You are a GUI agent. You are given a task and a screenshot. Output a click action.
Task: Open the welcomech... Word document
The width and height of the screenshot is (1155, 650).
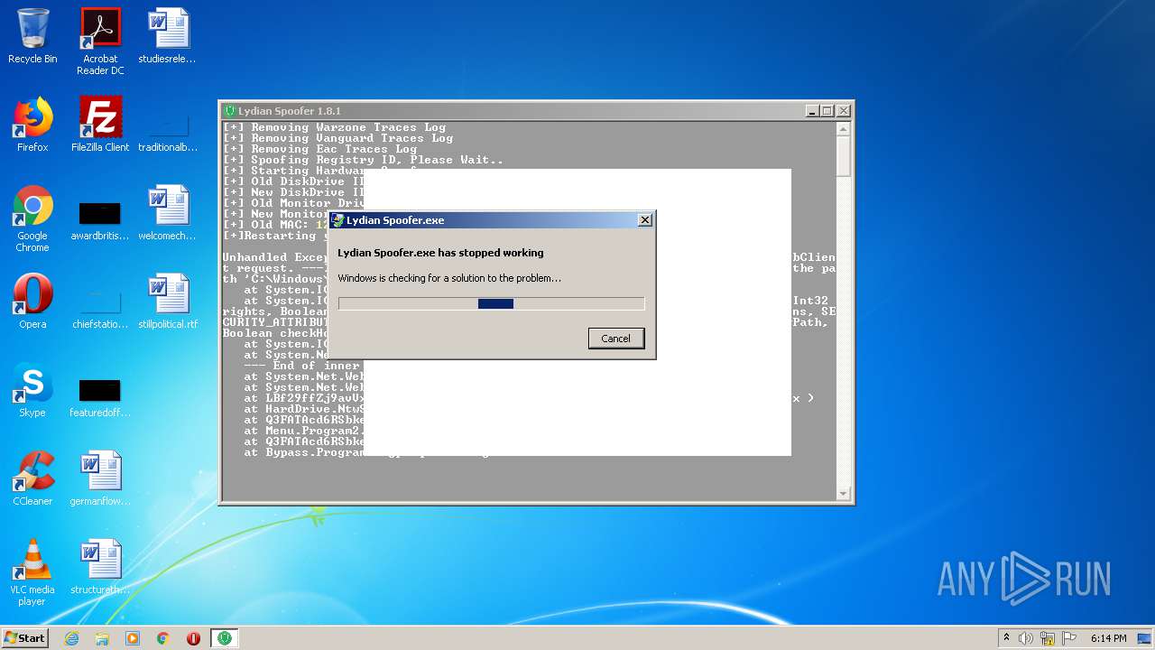tap(168, 213)
